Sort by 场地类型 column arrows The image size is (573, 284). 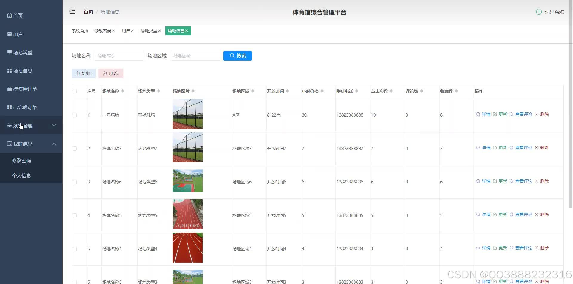tap(158, 91)
